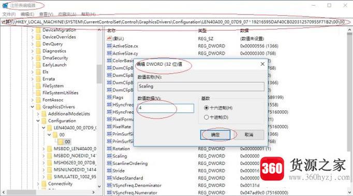Click the (默认) string value icon
This screenshot has height=196, width=353.
109,38
